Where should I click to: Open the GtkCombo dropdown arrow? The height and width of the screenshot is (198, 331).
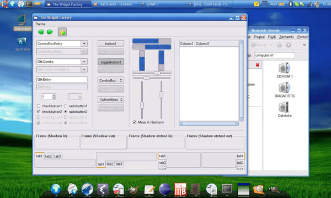tap(84, 62)
